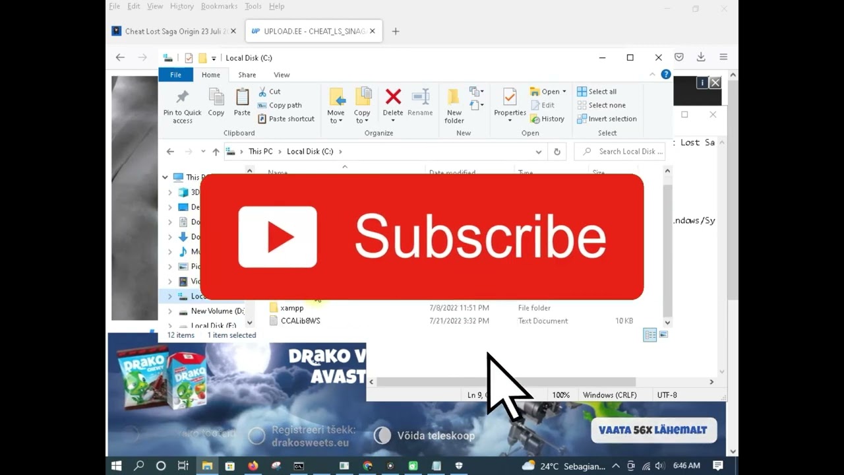Click Invert selection in ribbon
Image resolution: width=844 pixels, height=475 pixels.
tap(607, 119)
